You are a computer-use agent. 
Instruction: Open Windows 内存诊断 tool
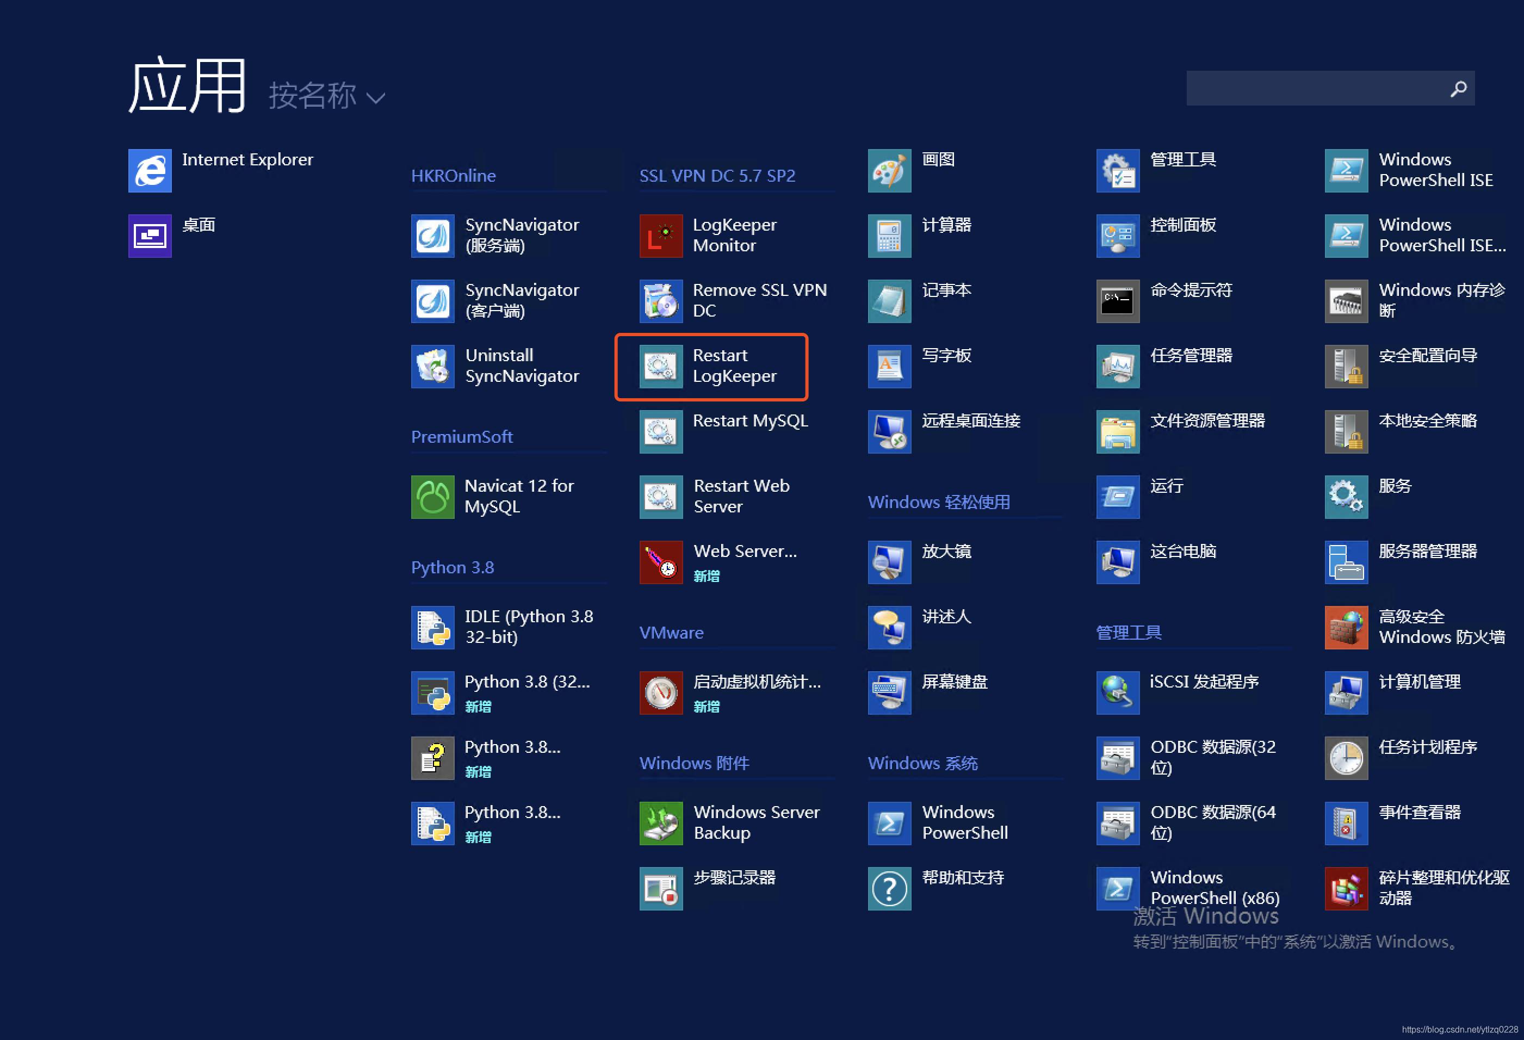click(1346, 301)
